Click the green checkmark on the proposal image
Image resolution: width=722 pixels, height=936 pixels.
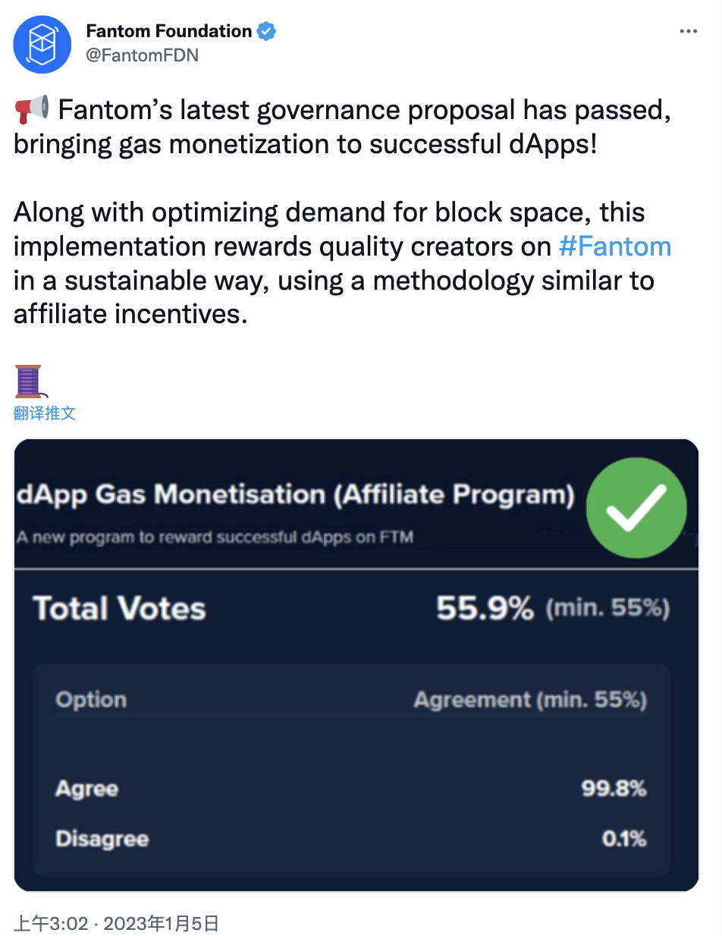click(636, 506)
